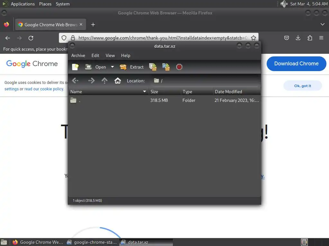Expand the Open recent archives arrow

112,67
